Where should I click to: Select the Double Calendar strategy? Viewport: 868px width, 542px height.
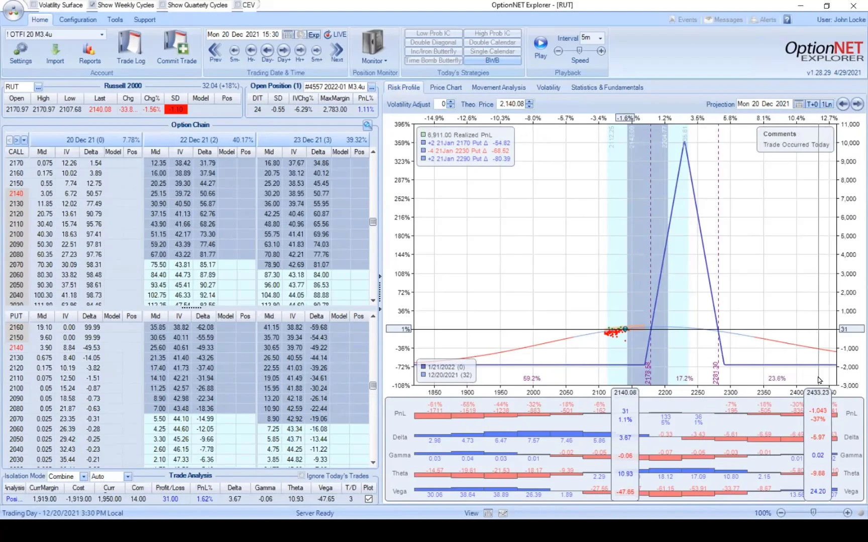[492, 42]
